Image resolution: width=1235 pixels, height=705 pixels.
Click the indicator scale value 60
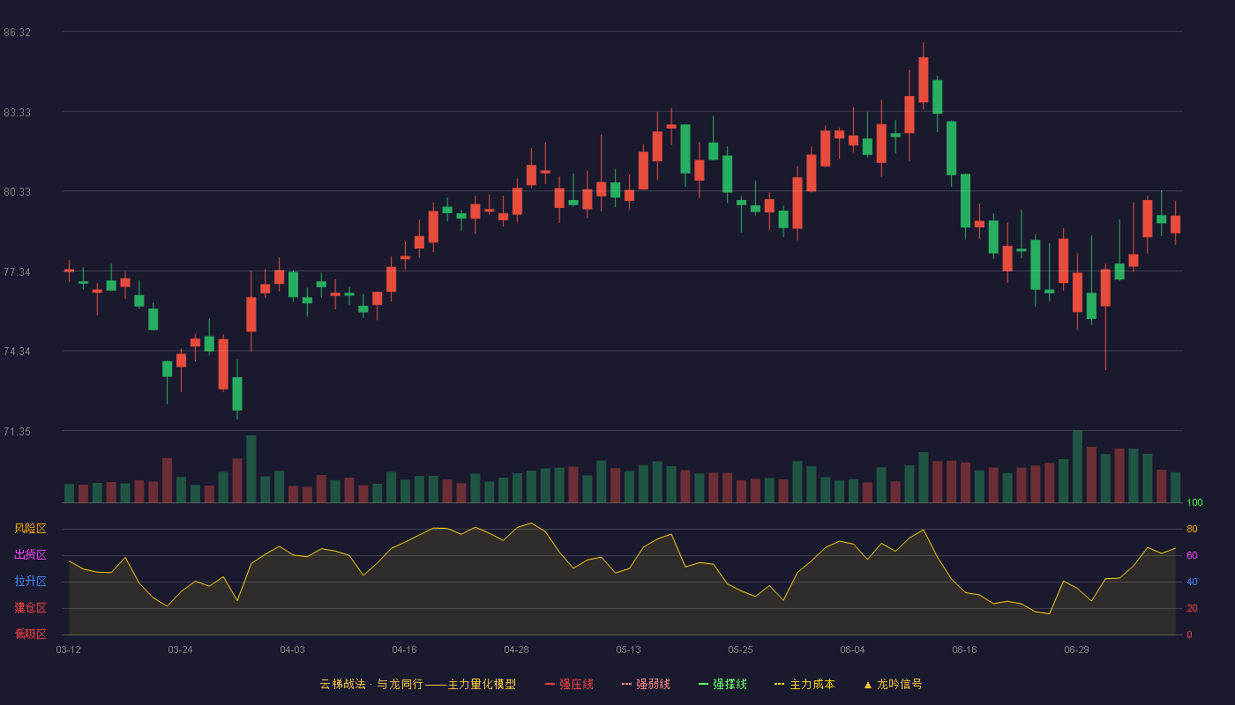pyautogui.click(x=1192, y=555)
